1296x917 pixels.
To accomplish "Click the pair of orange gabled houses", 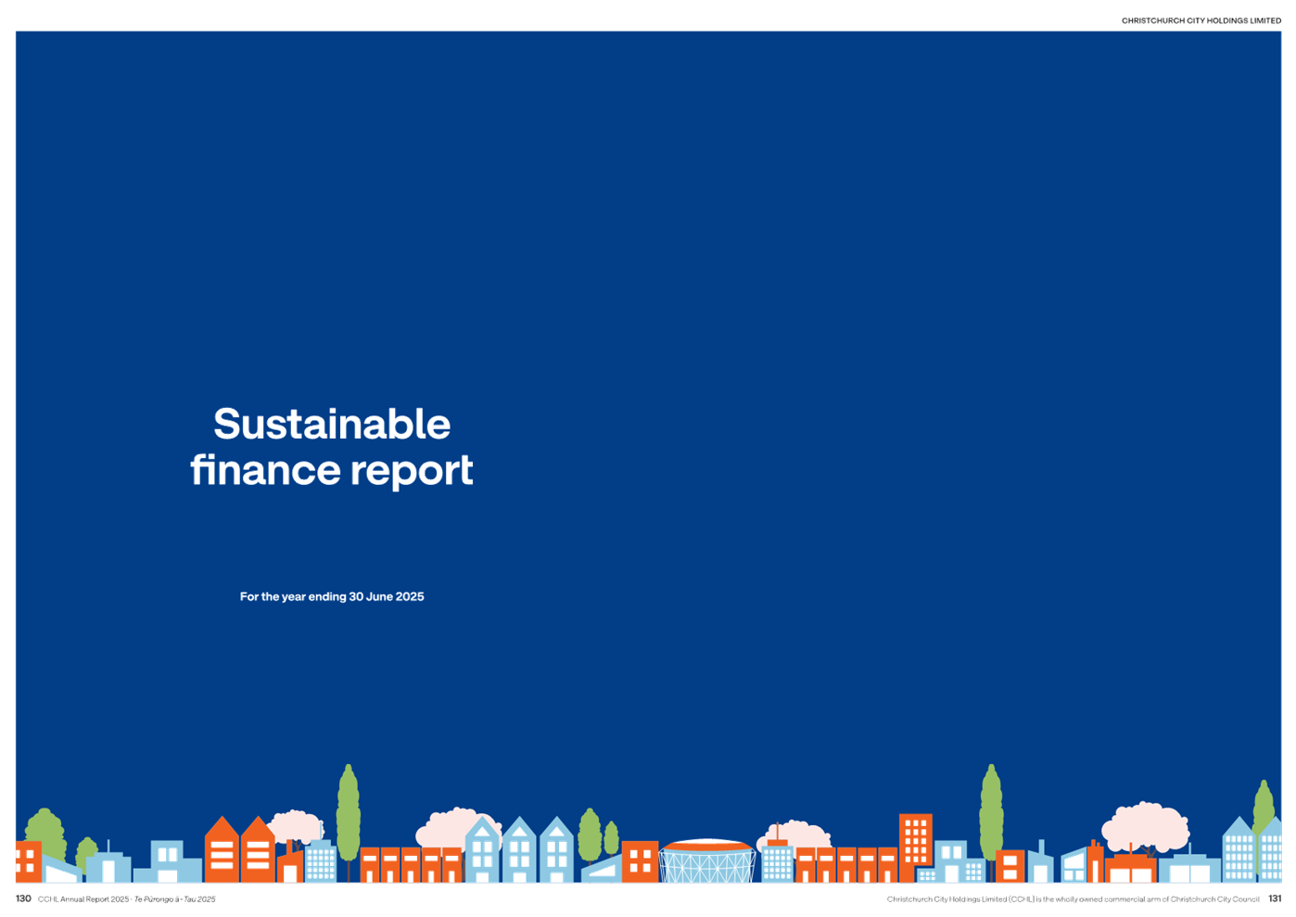I will tap(239, 851).
